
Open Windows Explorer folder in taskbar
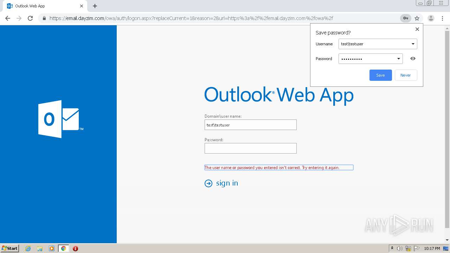click(40, 248)
